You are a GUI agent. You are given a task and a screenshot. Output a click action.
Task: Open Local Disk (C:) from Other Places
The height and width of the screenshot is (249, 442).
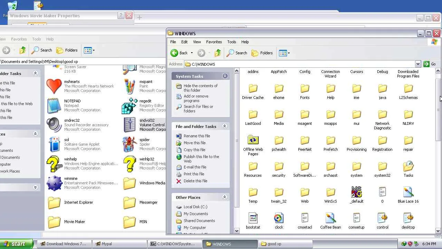click(195, 207)
